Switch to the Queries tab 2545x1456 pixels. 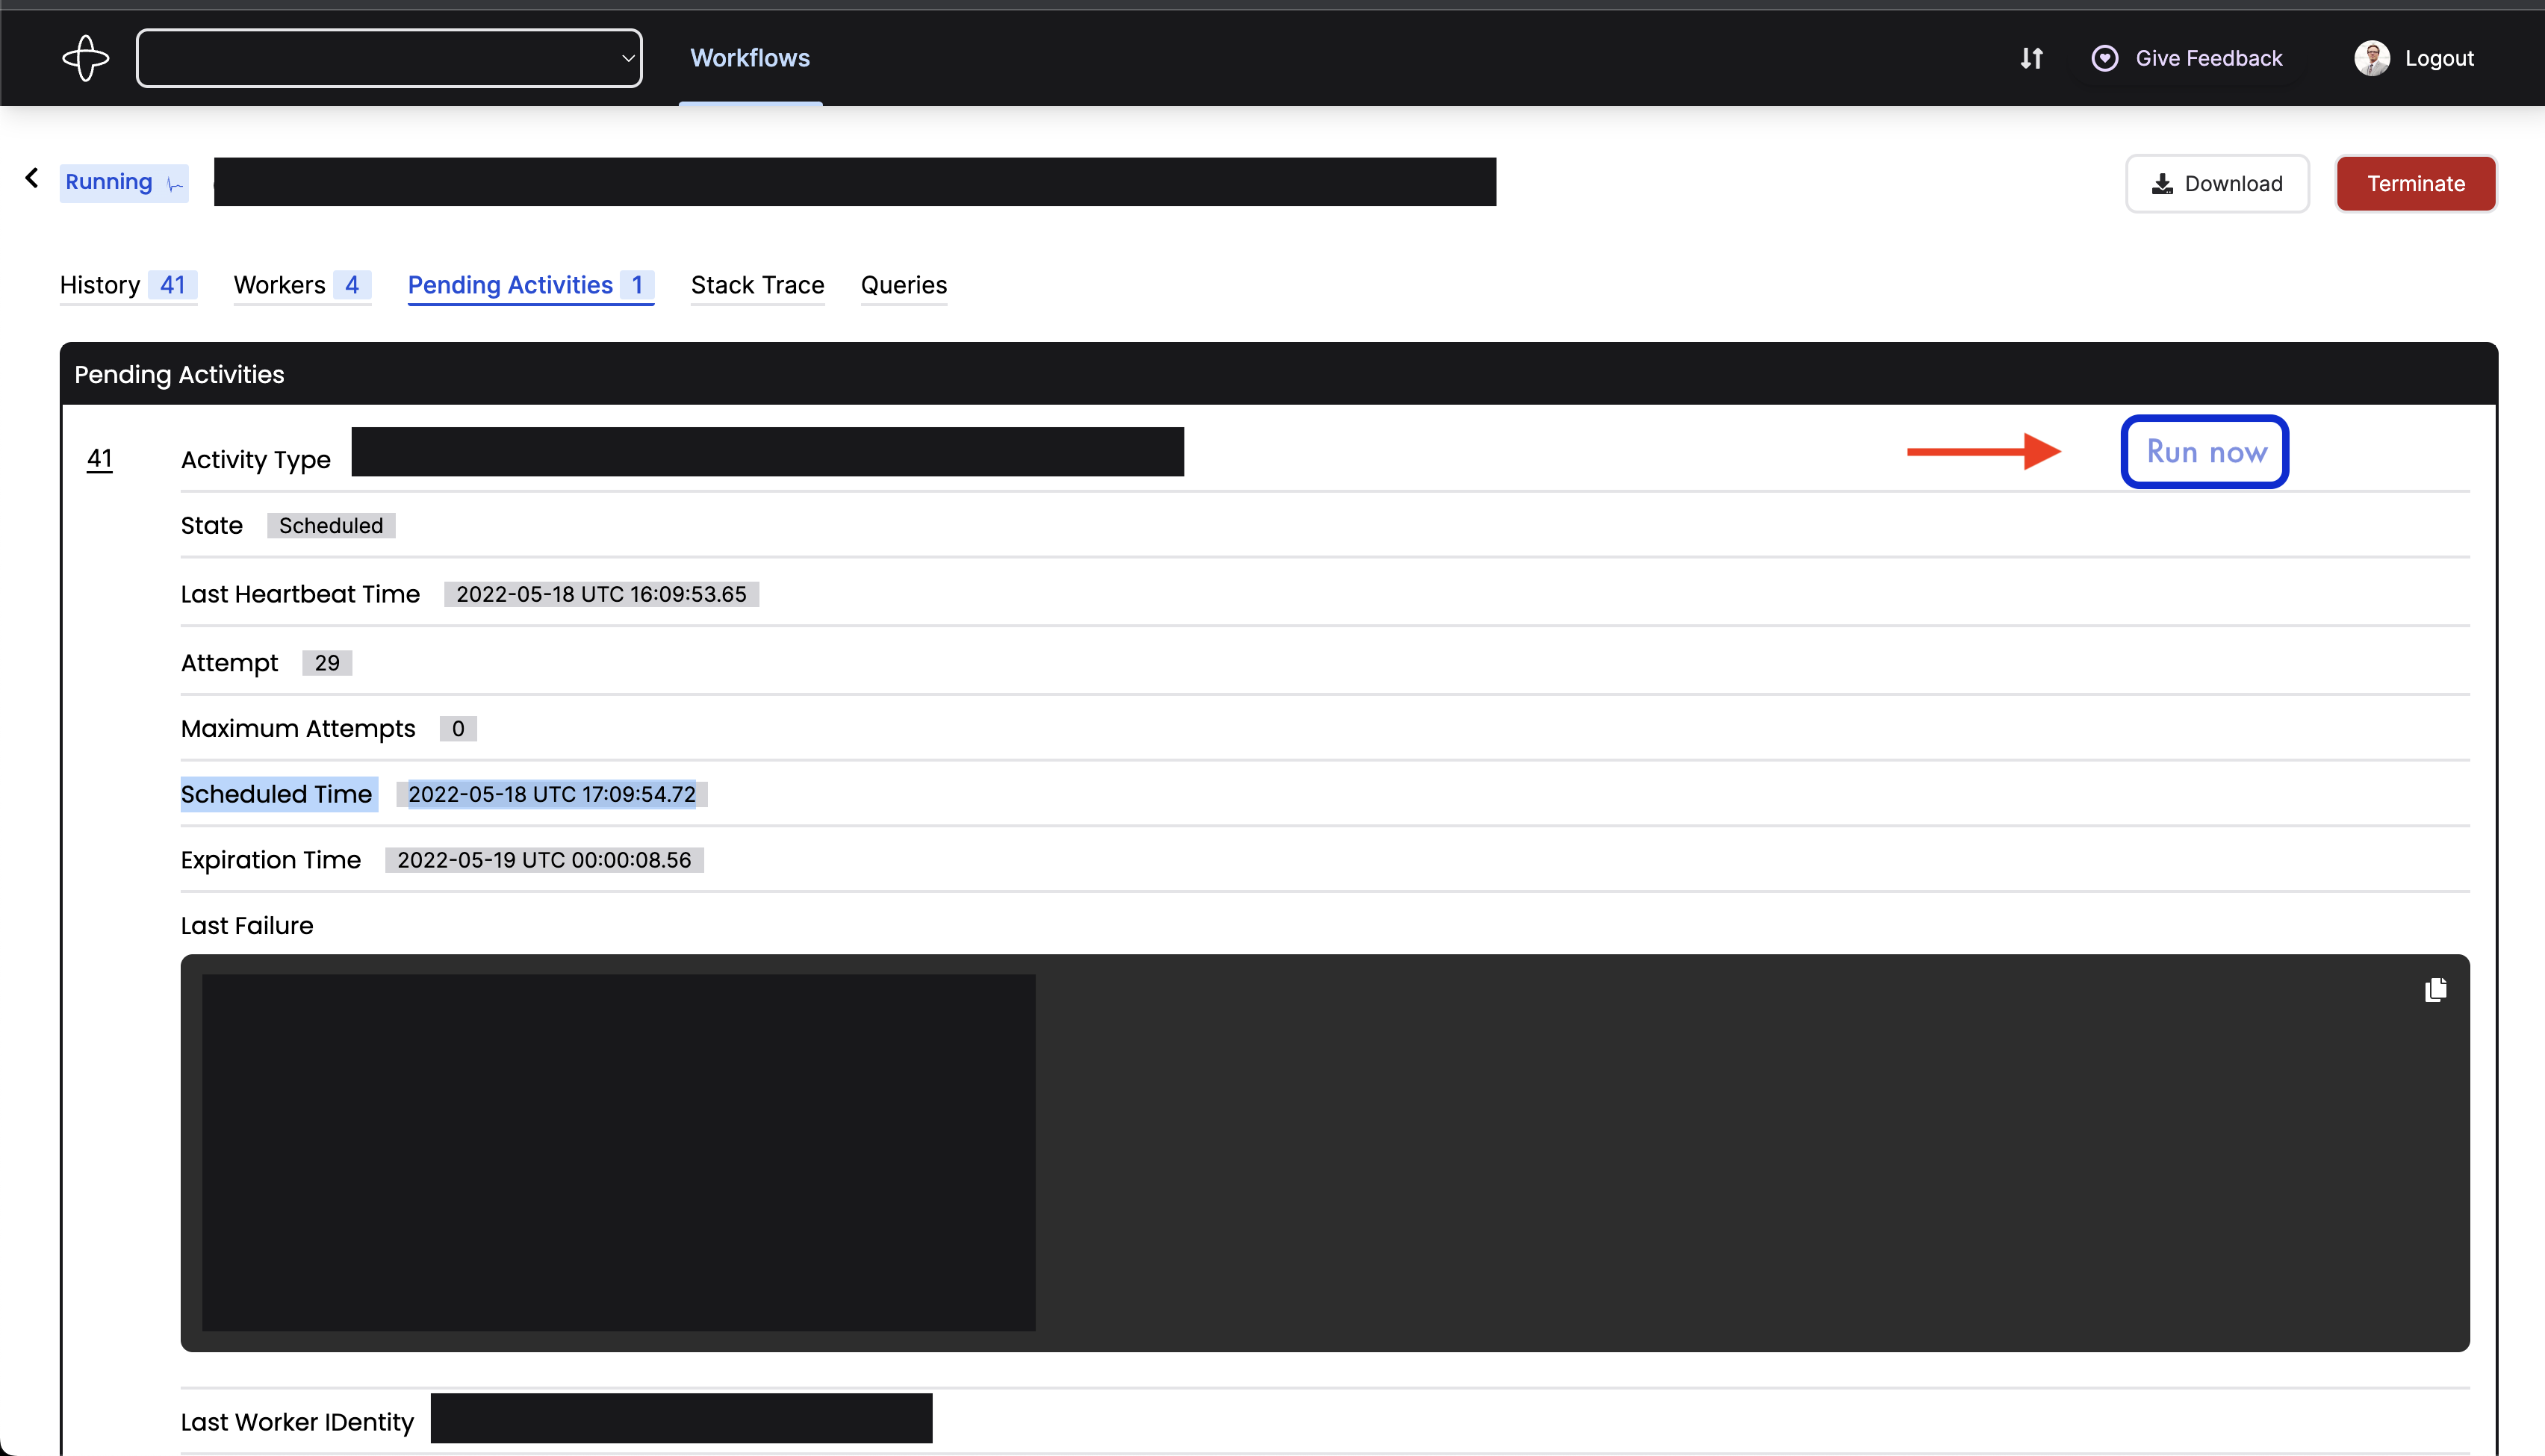pos(903,285)
